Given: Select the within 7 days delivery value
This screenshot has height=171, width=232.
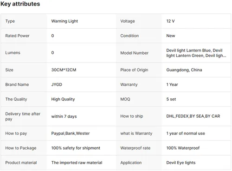Looking at the screenshot, I should (x=64, y=116).
